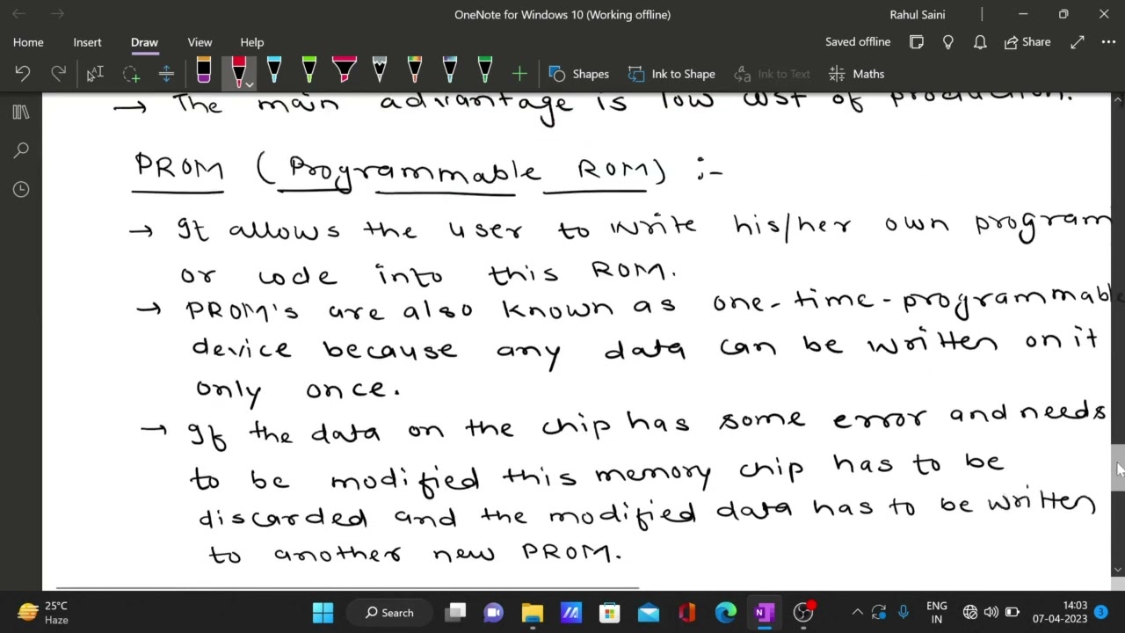Open recent notes clock icon
The image size is (1125, 633).
21,189
